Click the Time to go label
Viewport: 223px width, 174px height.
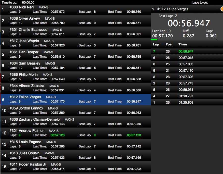pyautogui.click(x=9, y=2)
